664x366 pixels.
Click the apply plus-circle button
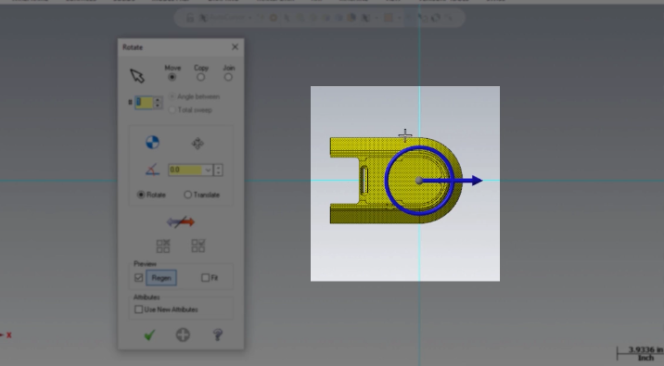coord(183,335)
